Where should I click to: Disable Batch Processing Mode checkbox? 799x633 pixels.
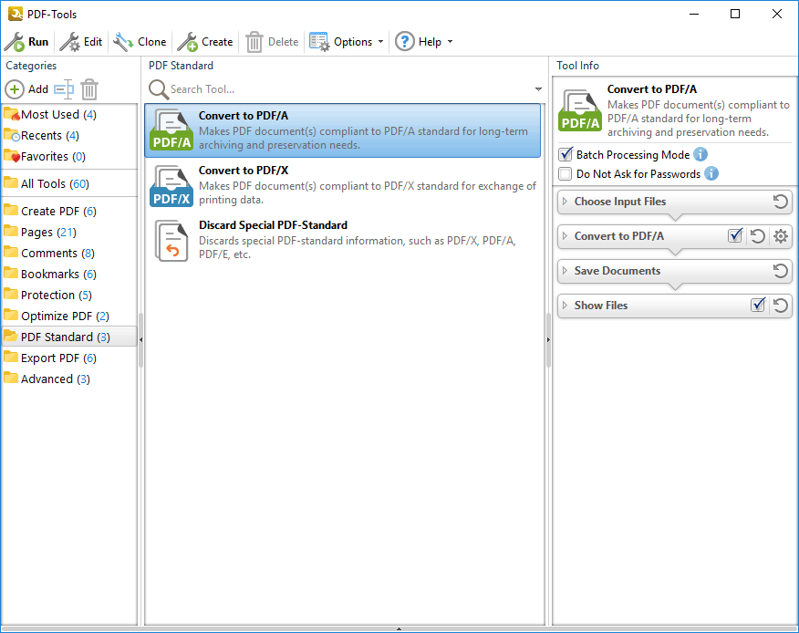(x=566, y=155)
